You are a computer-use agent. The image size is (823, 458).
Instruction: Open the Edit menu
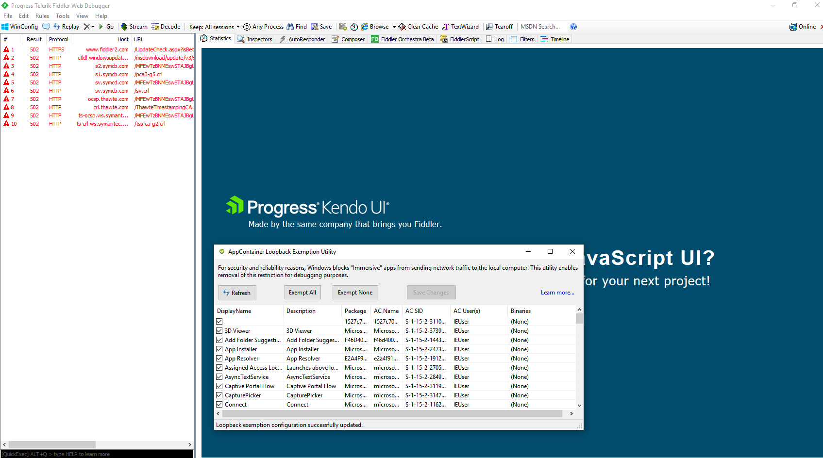click(x=24, y=16)
